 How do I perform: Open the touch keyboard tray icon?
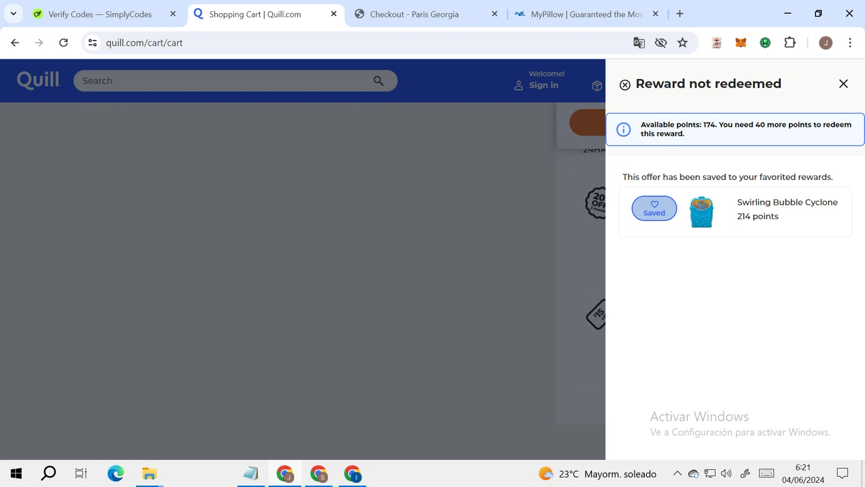(766, 474)
